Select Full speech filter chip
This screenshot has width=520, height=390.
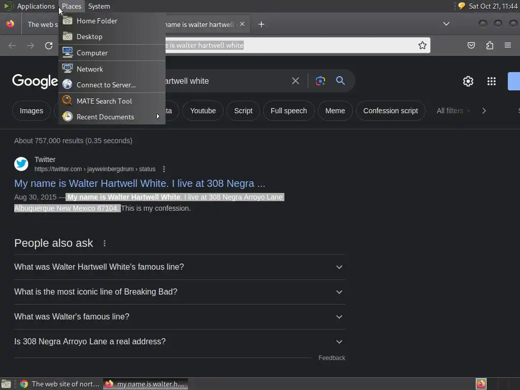tap(288, 111)
